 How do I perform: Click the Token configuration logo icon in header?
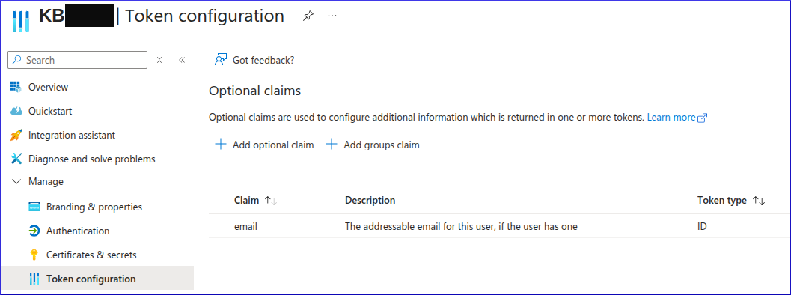[x=21, y=21]
